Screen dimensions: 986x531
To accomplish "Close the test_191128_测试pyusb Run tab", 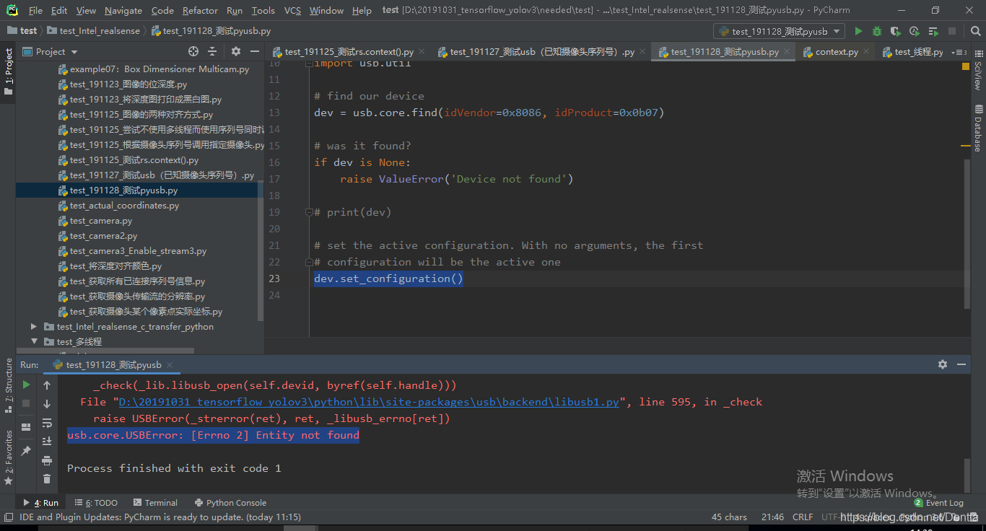I will [170, 365].
